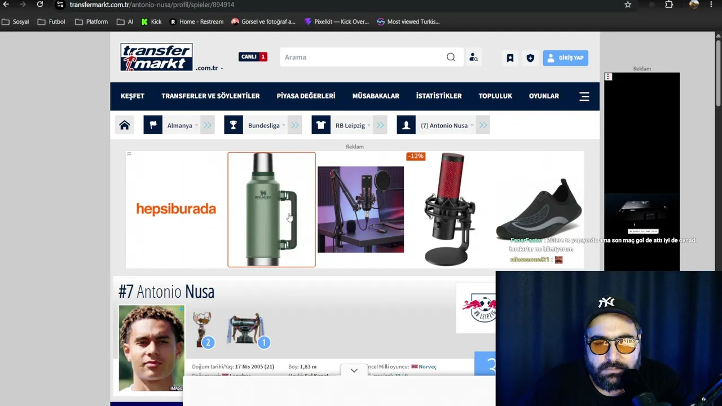722x406 pixels.
Task: Open the red HyperX microphone ad
Action: pos(449,209)
